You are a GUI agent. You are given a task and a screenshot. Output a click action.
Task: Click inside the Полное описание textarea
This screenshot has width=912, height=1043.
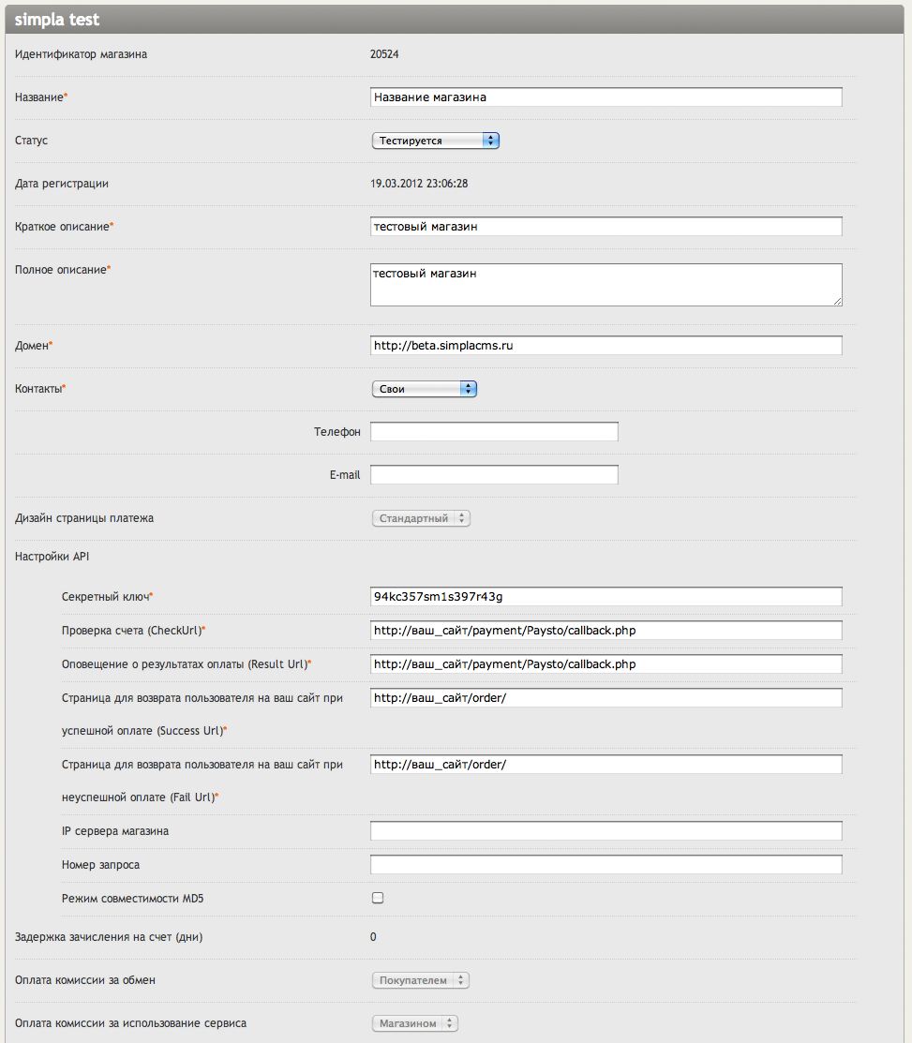606,284
